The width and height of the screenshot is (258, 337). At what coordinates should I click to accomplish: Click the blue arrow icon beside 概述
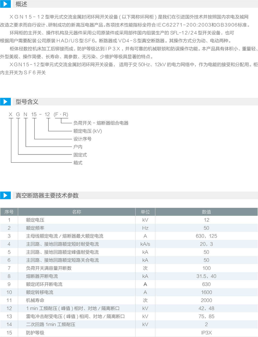coord(5,4)
